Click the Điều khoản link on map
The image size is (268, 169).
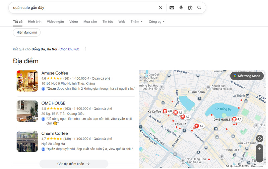(x=257, y=166)
